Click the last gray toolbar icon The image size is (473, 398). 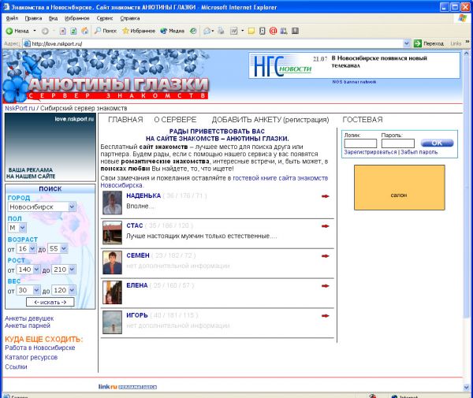[x=296, y=31]
